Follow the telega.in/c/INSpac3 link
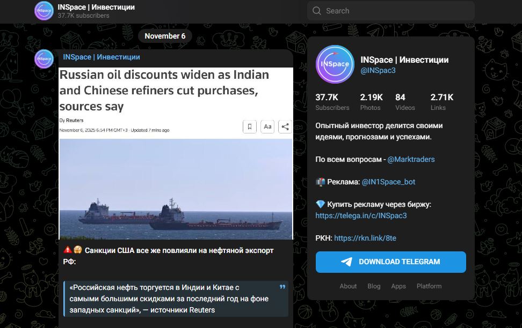 361,215
